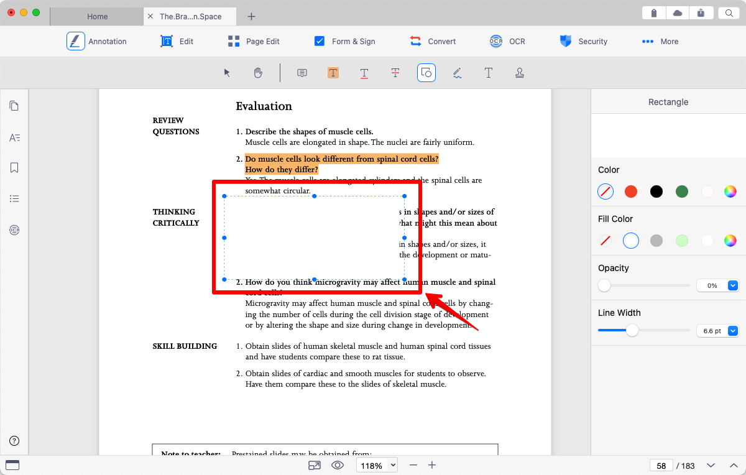Image resolution: width=746 pixels, height=475 pixels.
Task: Select the underline text tool
Action: 364,73
